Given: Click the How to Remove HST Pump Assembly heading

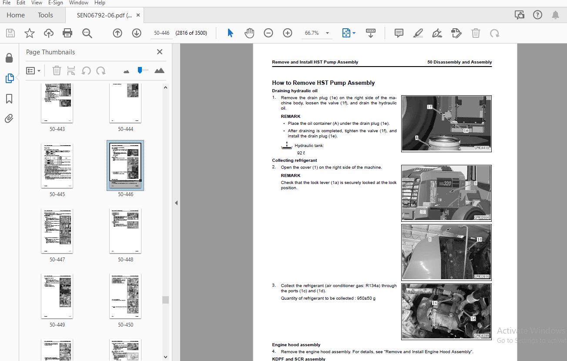Looking at the screenshot, I should (x=323, y=83).
